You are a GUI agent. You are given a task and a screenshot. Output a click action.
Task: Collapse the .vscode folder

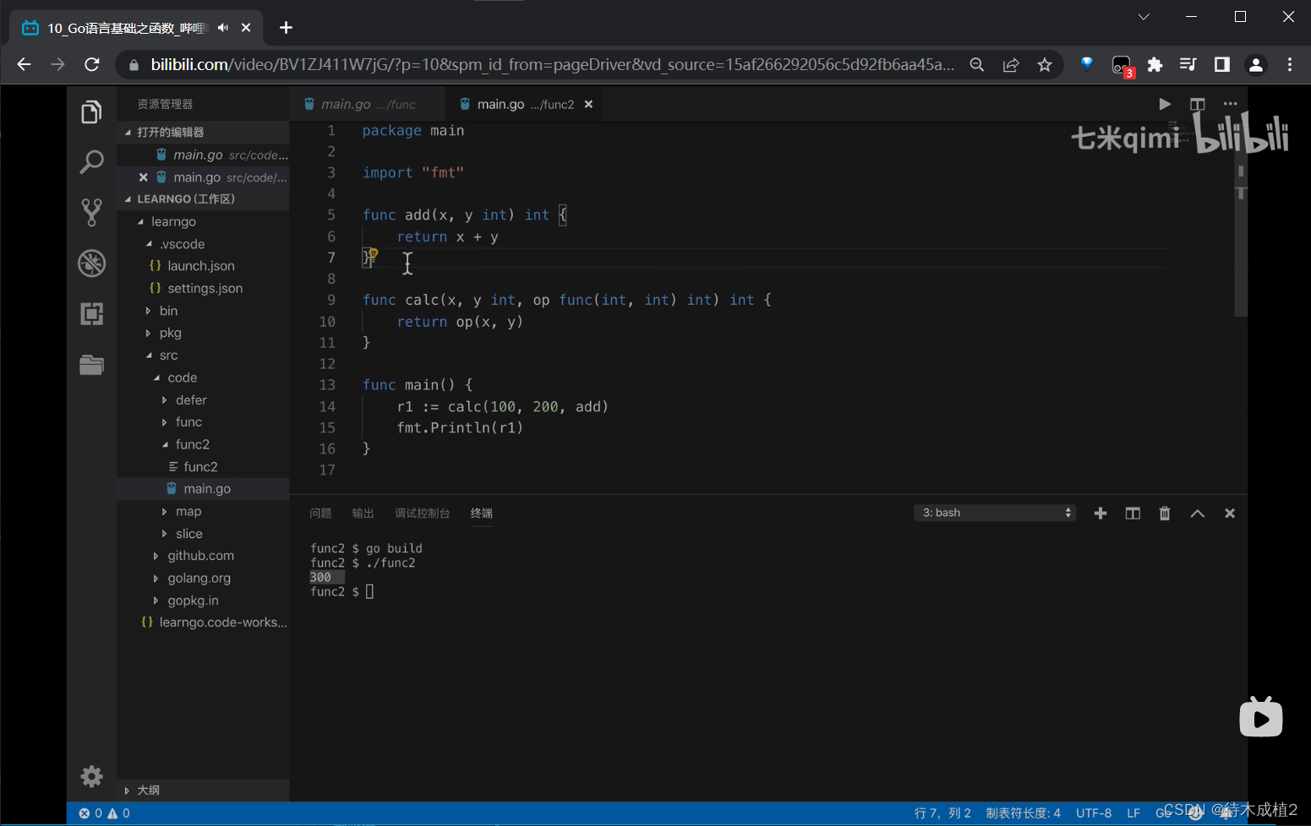[203, 244]
